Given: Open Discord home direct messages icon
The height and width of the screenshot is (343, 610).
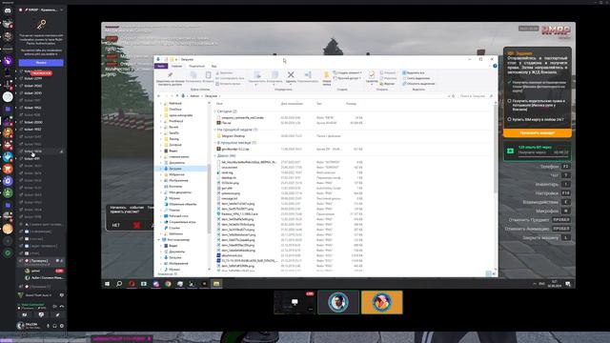Looking at the screenshot, I should 8,10.
